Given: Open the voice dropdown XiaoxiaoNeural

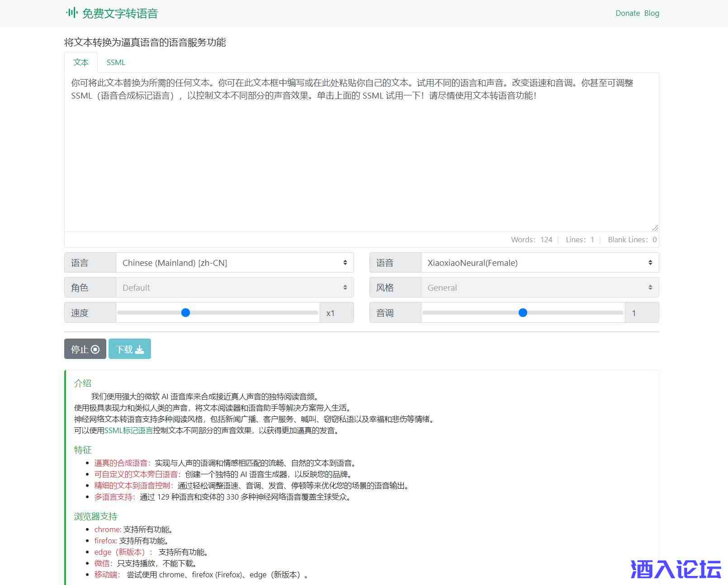Looking at the screenshot, I should coord(539,263).
